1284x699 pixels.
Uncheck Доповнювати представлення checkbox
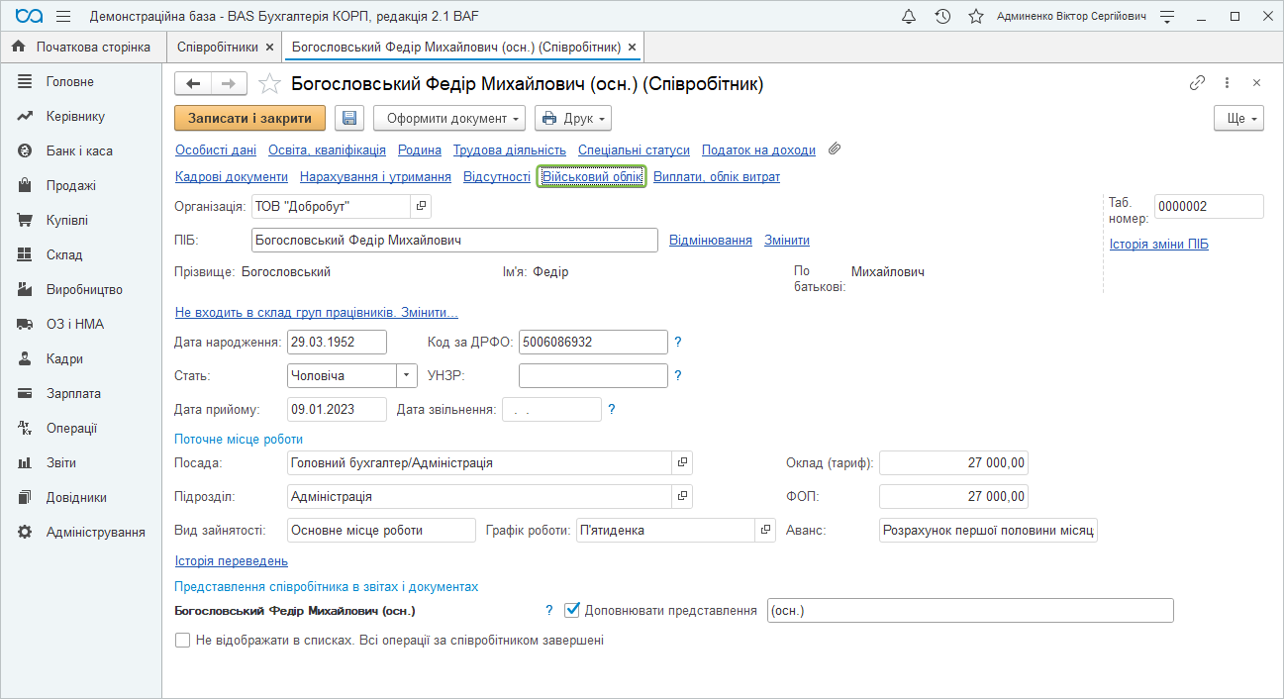(571, 610)
